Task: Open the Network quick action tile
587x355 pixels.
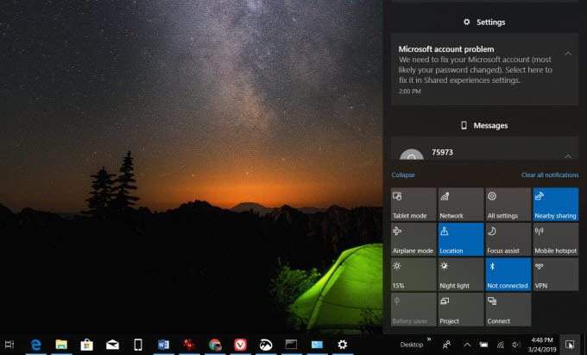Action: pyautogui.click(x=461, y=205)
